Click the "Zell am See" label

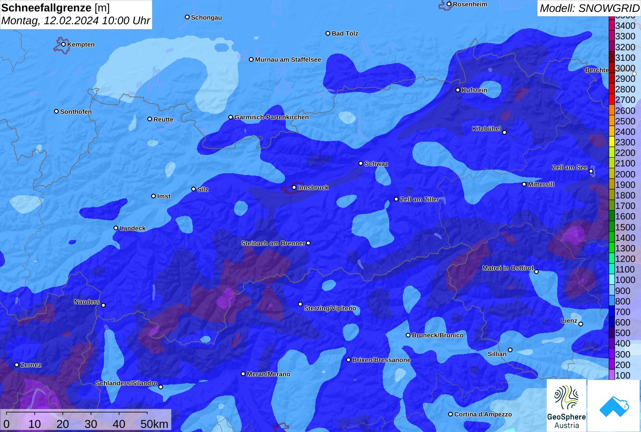click(x=570, y=167)
